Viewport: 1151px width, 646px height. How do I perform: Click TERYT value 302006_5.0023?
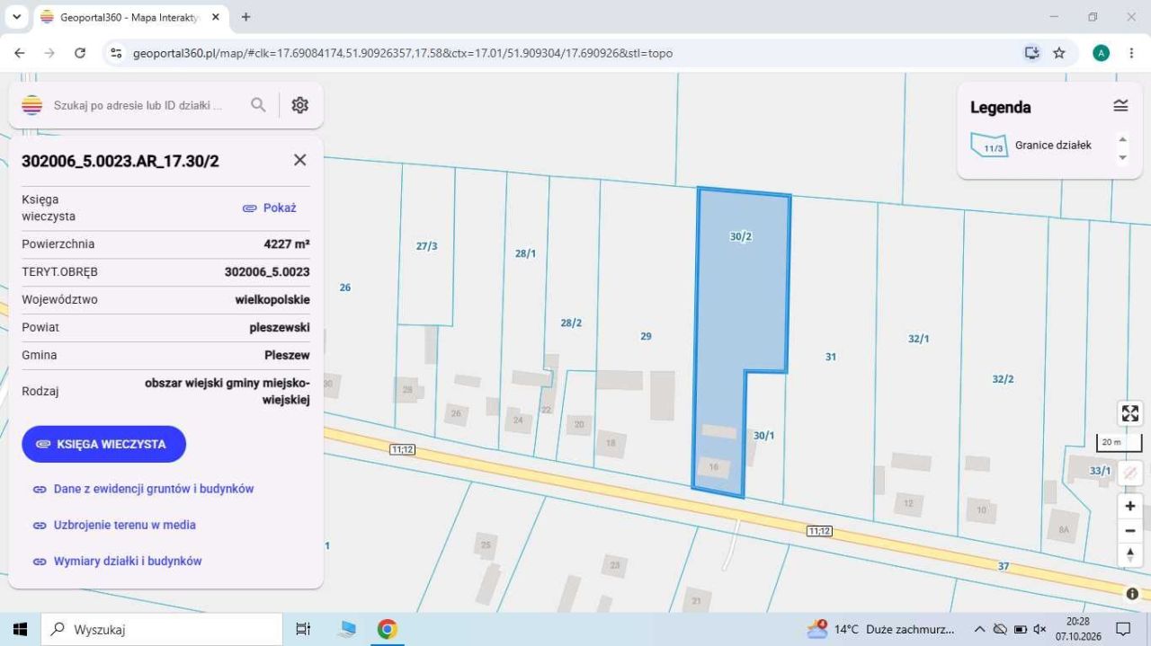click(x=267, y=271)
